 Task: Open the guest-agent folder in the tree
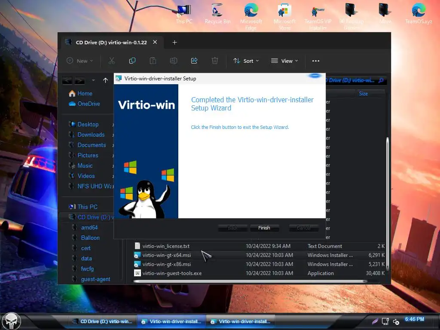click(x=95, y=279)
